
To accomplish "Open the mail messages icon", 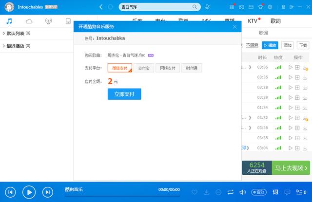I will point(251,7).
